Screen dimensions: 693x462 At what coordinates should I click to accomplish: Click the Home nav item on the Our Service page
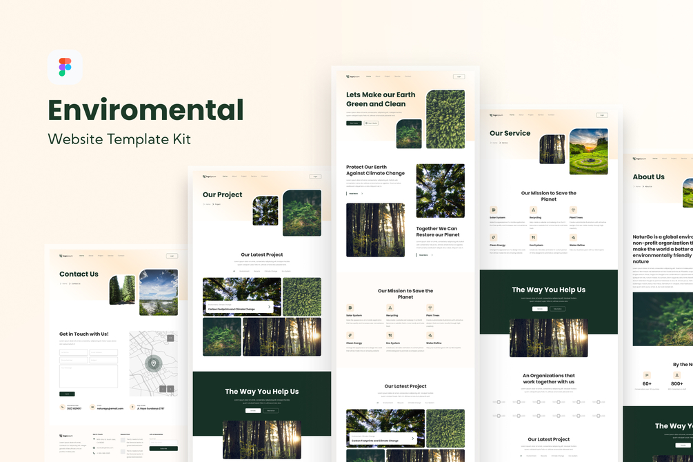[x=512, y=114]
